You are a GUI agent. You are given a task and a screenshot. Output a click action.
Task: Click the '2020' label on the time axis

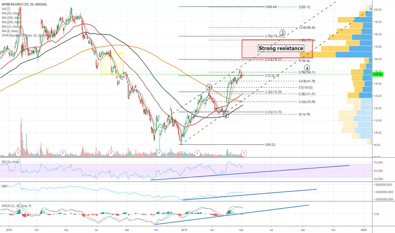pyautogui.click(x=364, y=230)
